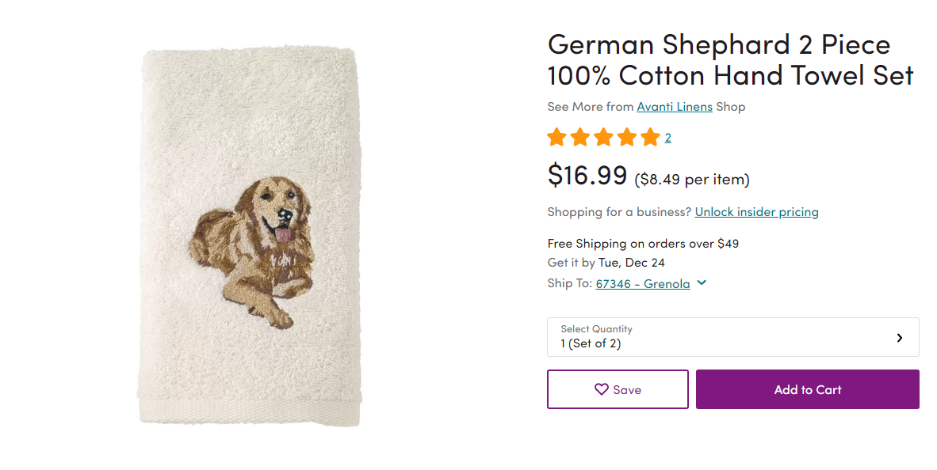Click the third orange rating star

(603, 138)
